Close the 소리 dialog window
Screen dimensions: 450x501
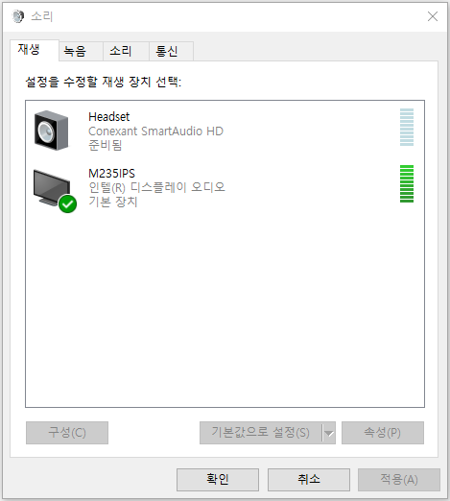[x=433, y=16]
